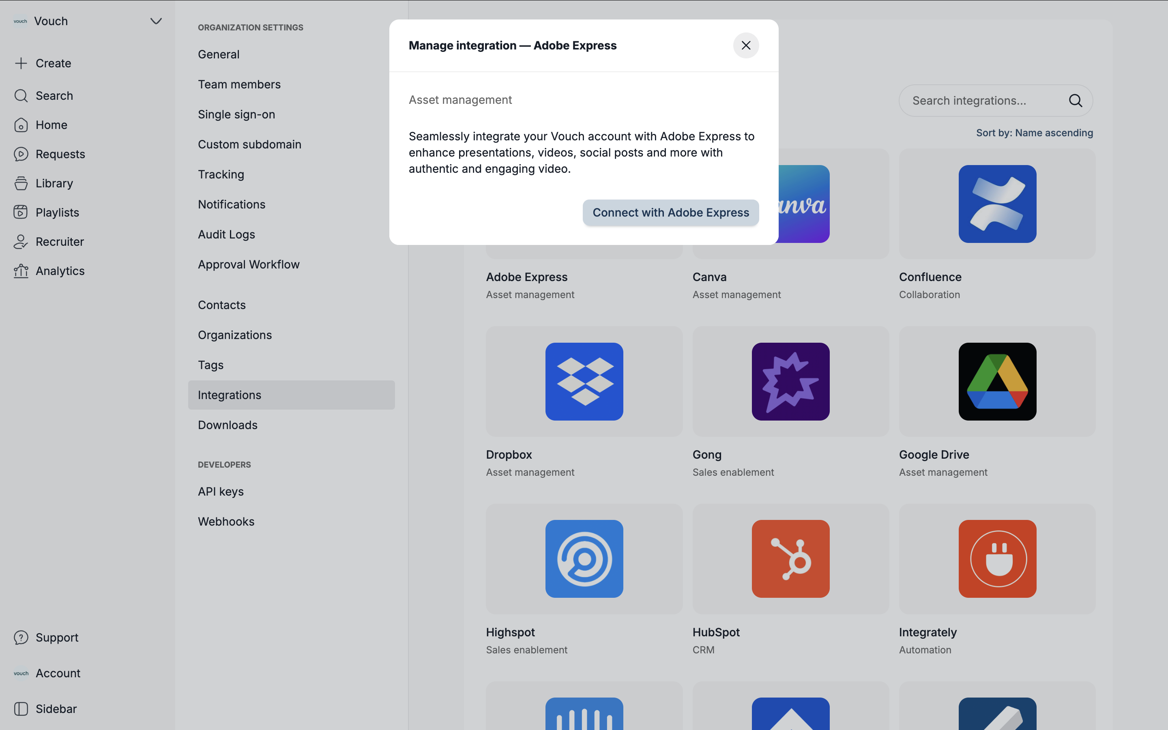Open Custom subdomain settings
This screenshot has height=730, width=1168.
coord(291,144)
